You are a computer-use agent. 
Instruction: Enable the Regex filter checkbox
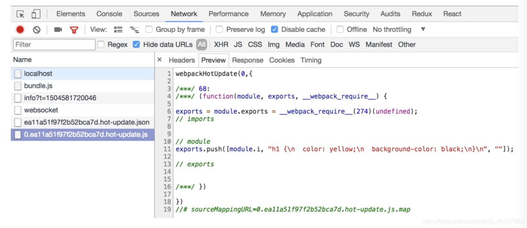[101, 45]
